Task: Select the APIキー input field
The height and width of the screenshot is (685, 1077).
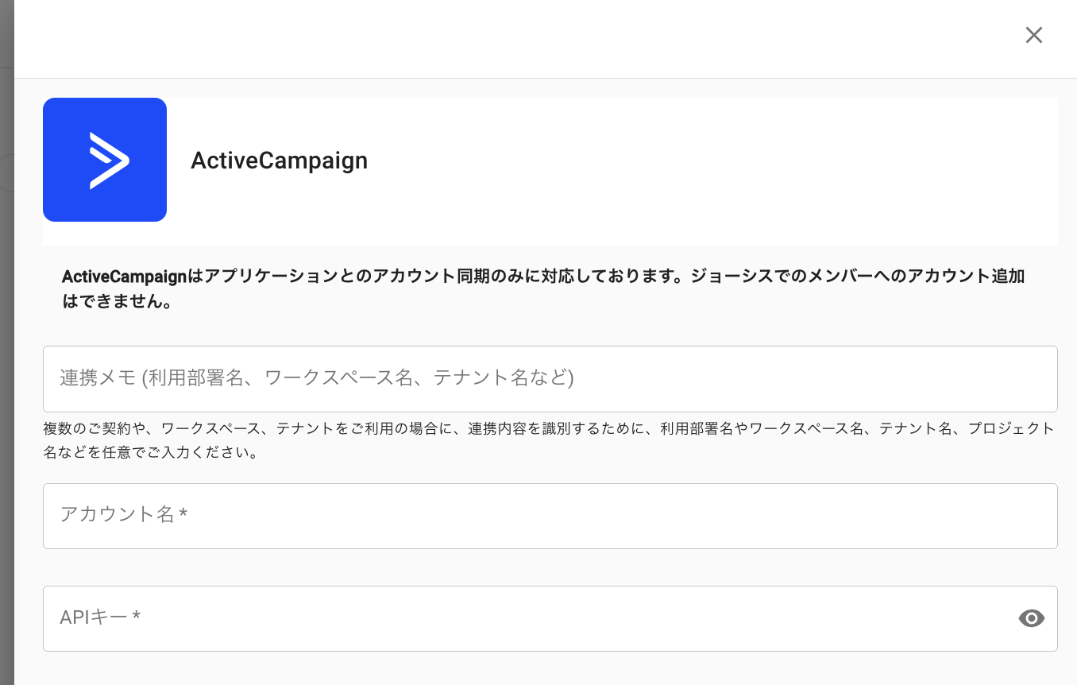Action: coord(524,618)
